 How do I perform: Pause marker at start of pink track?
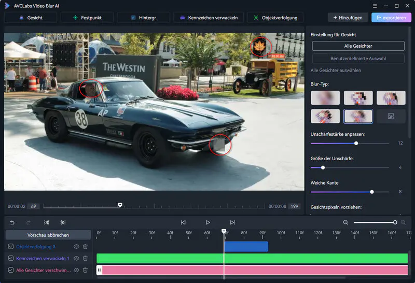tap(99, 270)
